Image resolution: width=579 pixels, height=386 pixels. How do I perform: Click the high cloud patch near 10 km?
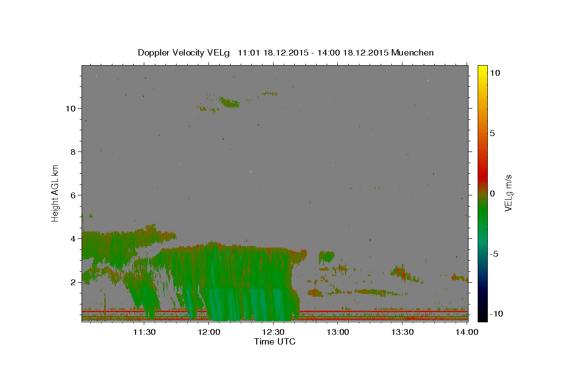pos(229,102)
